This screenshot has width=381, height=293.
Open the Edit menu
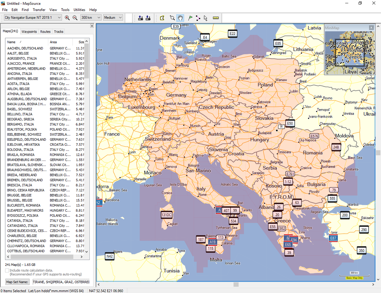pyautogui.click(x=15, y=10)
